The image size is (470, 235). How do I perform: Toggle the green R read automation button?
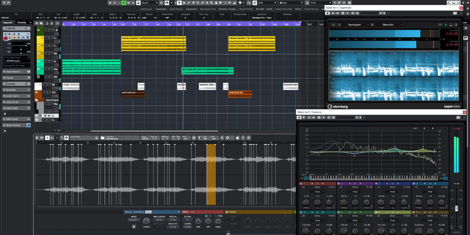124,3
